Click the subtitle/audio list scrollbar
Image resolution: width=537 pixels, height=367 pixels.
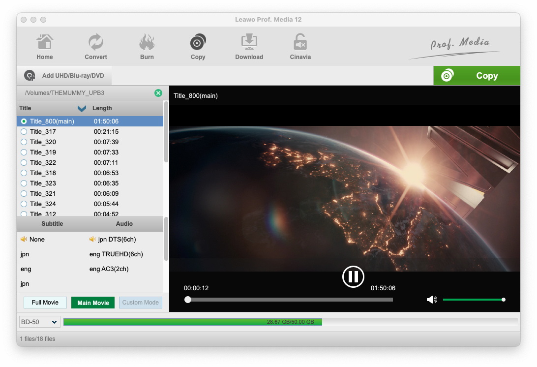tap(166, 239)
